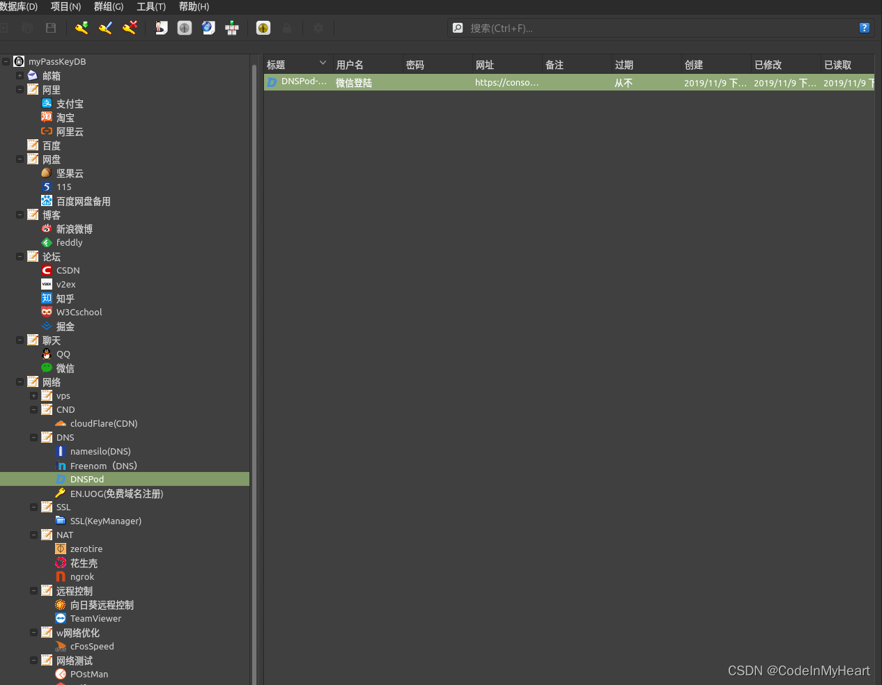The width and height of the screenshot is (882, 685).
Task: Copy URL with the globe icon
Action: [x=208, y=28]
